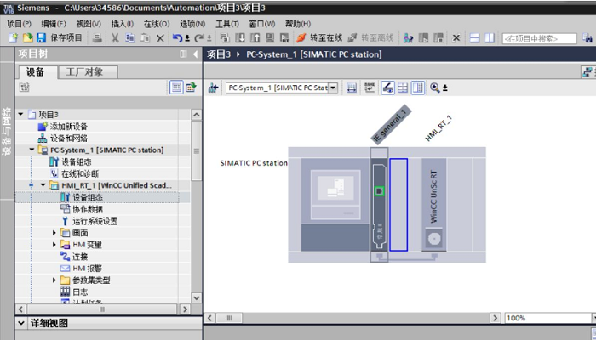The height and width of the screenshot is (340, 596).
Task: Click the New project icon in toolbar
Action: click(x=14, y=38)
